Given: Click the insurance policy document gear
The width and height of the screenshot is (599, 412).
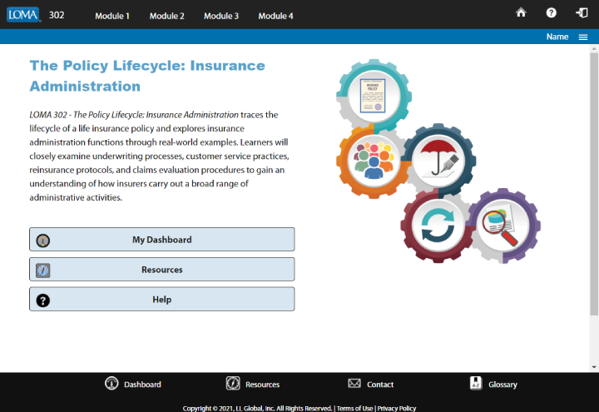Looking at the screenshot, I should tap(374, 97).
